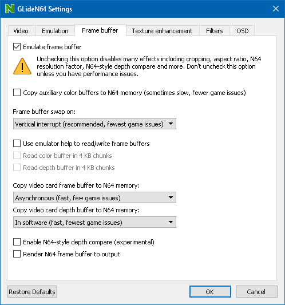Viewport: 285px width, 305px height.
Task: Select the Frame buffer tab
Action: tap(100, 30)
